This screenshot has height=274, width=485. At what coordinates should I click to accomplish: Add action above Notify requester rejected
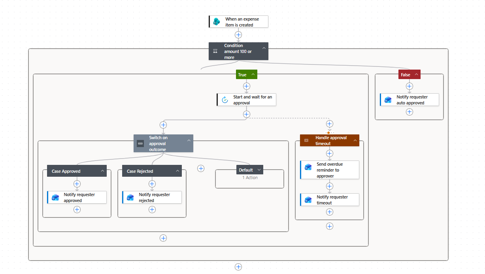152,183
